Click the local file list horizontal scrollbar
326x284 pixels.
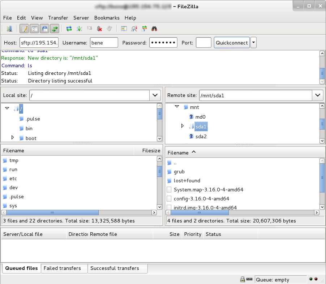(x=52, y=213)
